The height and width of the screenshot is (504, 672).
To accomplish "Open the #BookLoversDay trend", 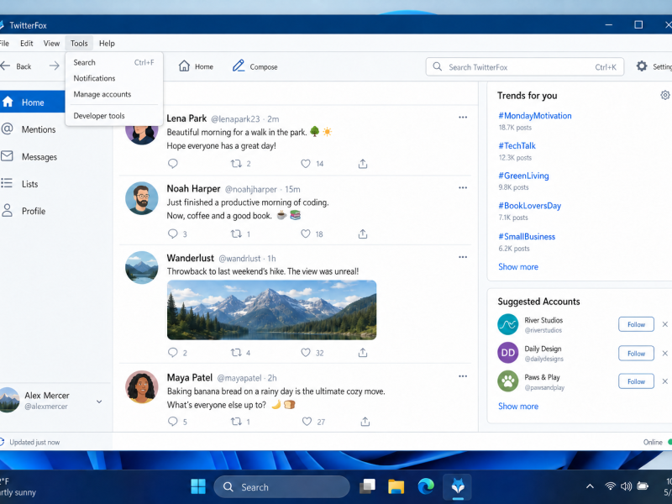I will 529,206.
